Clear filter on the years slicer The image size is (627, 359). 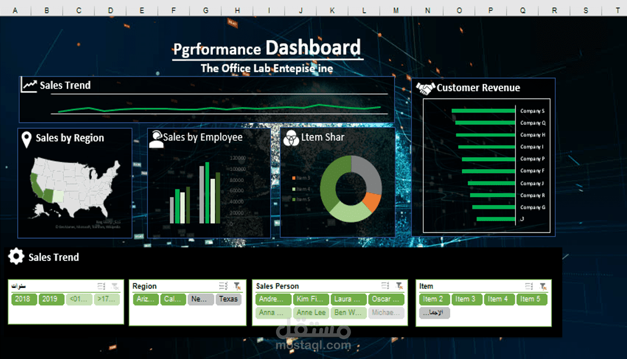[x=115, y=286]
